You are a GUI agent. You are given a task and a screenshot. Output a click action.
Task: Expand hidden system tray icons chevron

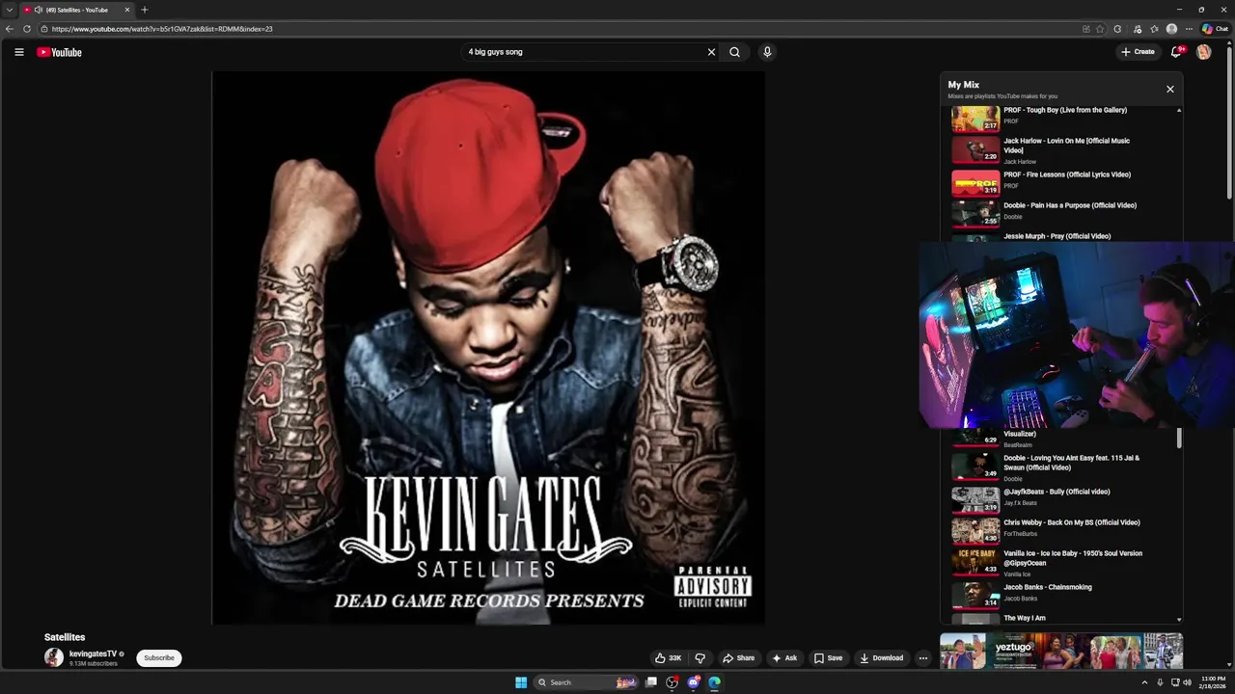(1145, 682)
